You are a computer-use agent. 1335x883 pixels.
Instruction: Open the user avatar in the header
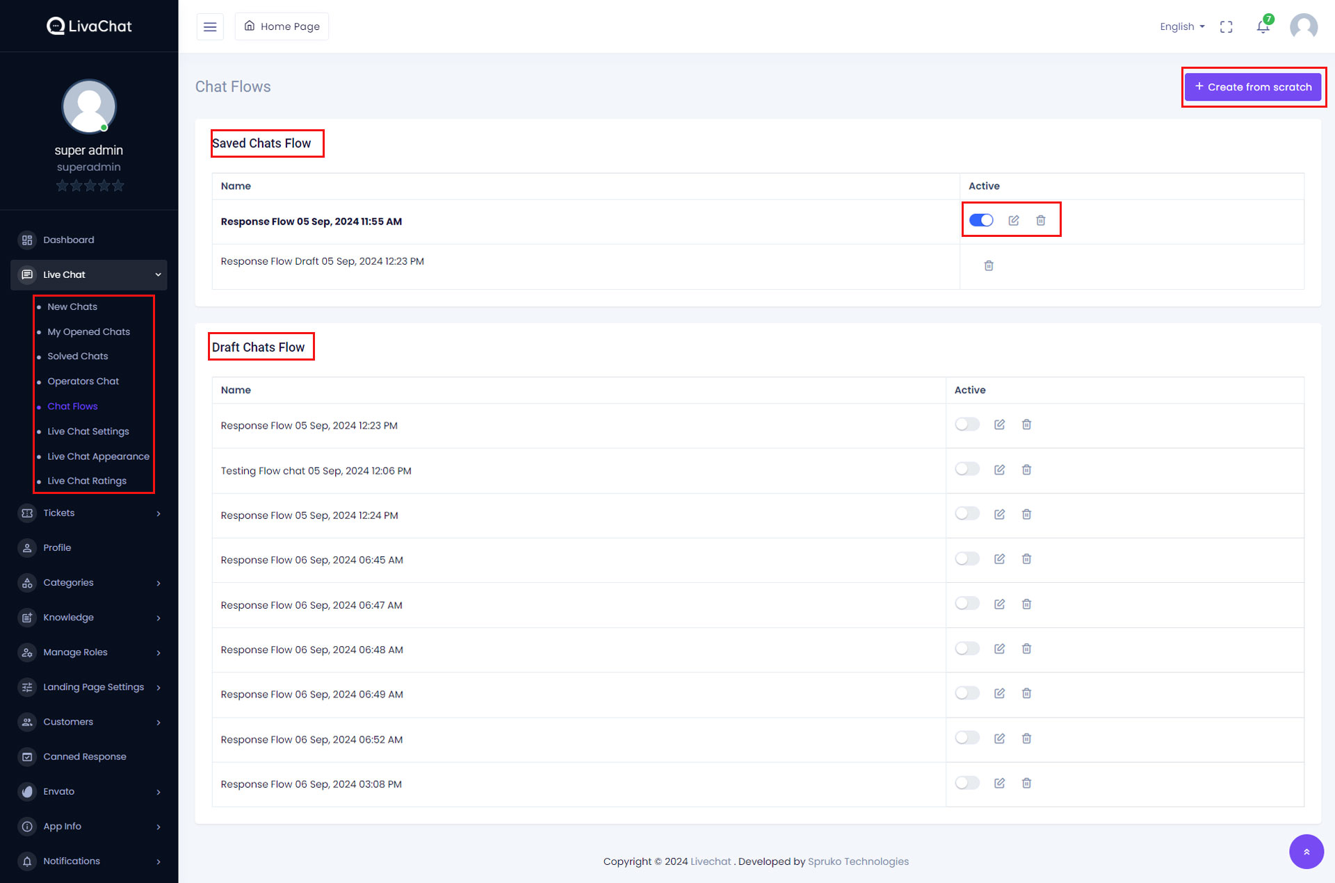point(1303,26)
